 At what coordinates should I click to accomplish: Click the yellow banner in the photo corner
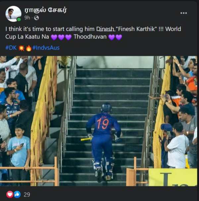(x=172, y=177)
